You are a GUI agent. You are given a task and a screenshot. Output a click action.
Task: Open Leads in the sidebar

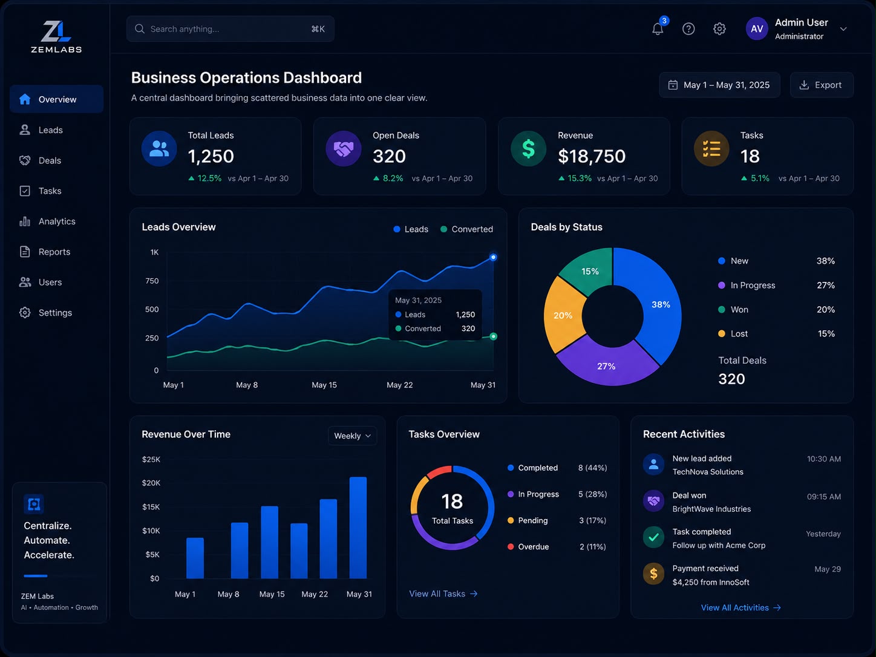click(56, 130)
